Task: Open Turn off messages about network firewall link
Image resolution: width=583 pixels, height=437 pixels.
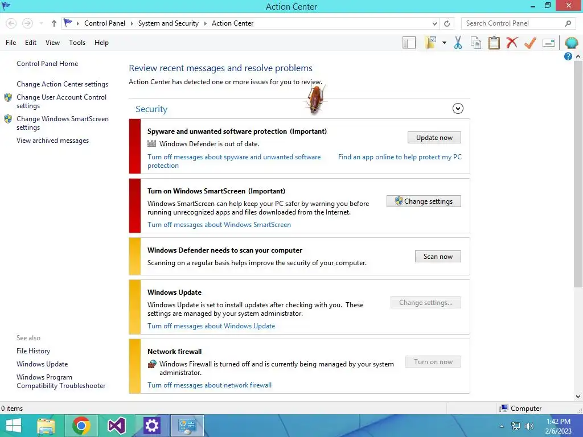Action: [x=210, y=385]
